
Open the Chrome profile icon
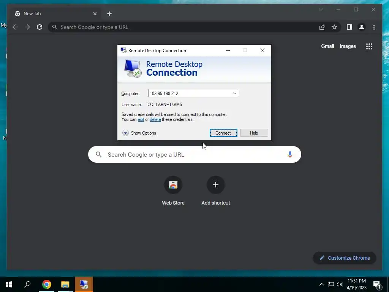point(362,27)
